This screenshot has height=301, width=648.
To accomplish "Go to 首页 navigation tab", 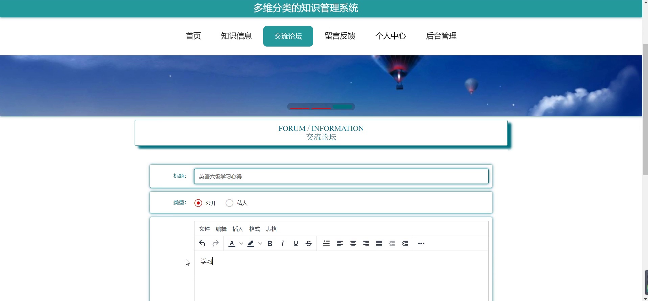I will [x=193, y=36].
